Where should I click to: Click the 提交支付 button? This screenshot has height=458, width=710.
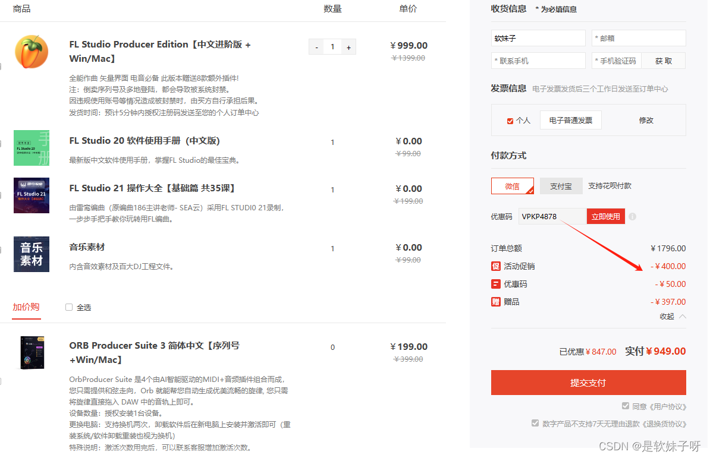pos(588,383)
